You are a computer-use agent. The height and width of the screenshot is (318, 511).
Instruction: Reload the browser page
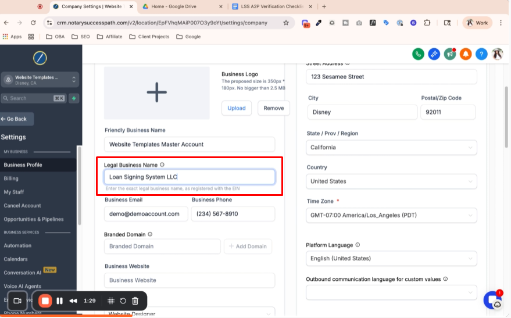(33, 23)
